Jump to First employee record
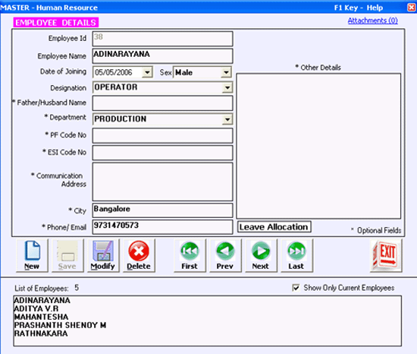Viewport: 417px width, 354px height. click(x=190, y=255)
